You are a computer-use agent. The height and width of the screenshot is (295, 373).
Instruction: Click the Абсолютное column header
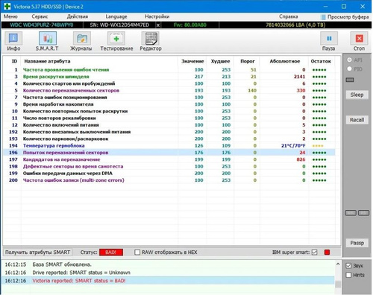(x=285, y=61)
